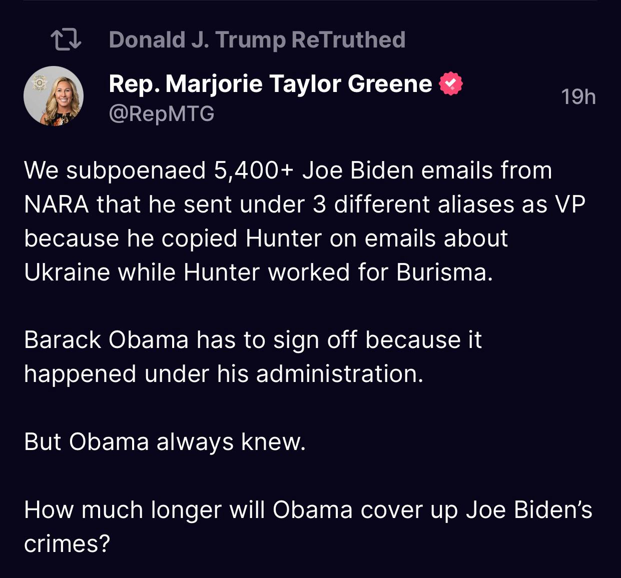Open the "Barack Obama has to sign off" line
621x578 pixels.
[x=253, y=340]
